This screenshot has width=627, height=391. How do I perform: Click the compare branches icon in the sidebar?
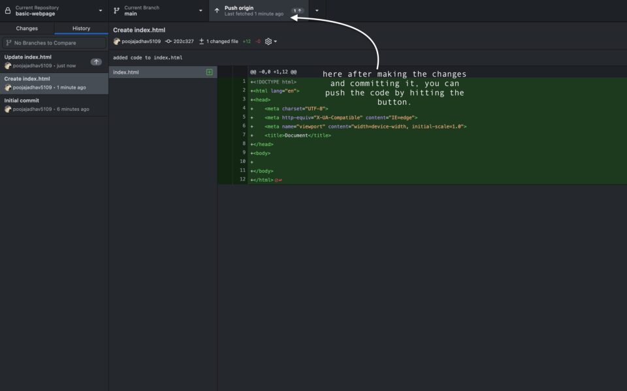(x=8, y=43)
